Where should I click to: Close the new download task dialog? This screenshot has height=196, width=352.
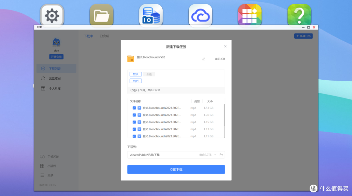pos(226,46)
